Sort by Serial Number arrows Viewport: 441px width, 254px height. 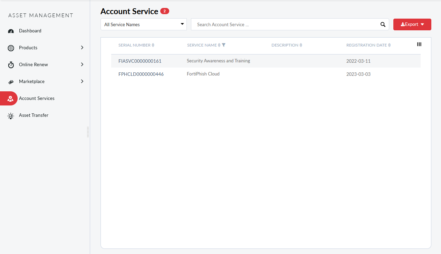click(x=153, y=45)
